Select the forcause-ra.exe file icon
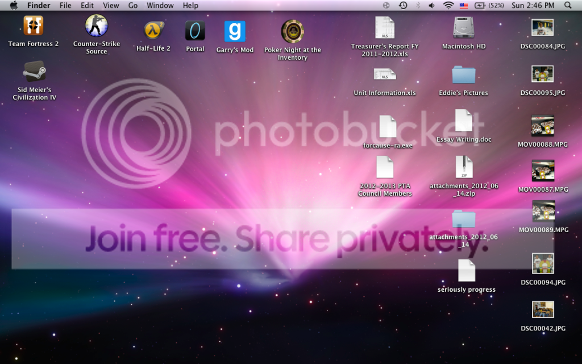Viewport: 582px width, 364px height. coord(388,126)
